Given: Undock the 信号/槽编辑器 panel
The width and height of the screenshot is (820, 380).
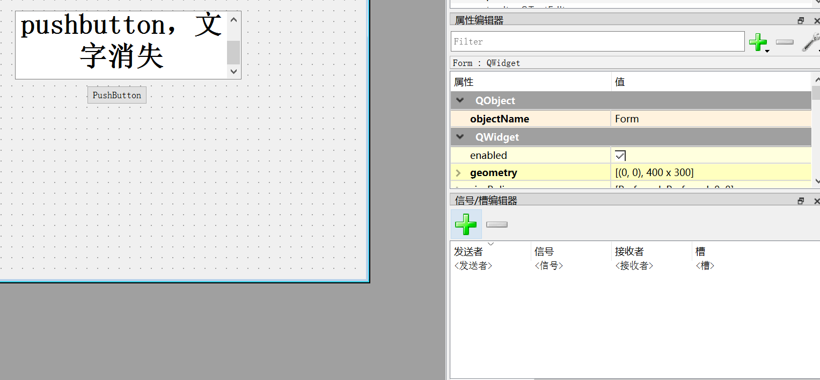Looking at the screenshot, I should 801,200.
